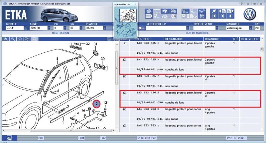Open the single shopping cart icon
Image resolution: width=266 pixels, height=143 pixels.
202,16
